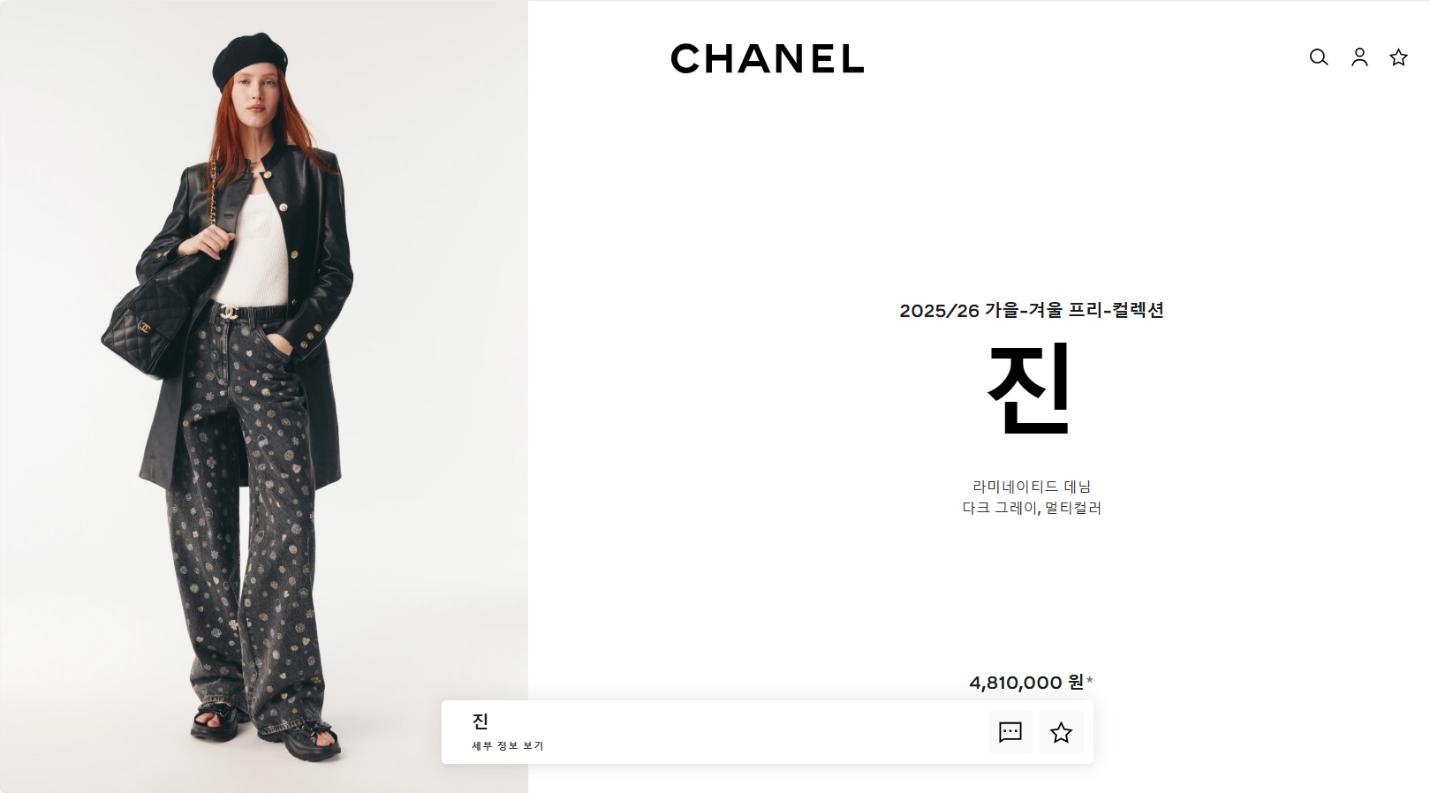Click the 다크 그레이, 멀티컬러 color text
The image size is (1430, 793).
tap(1032, 508)
